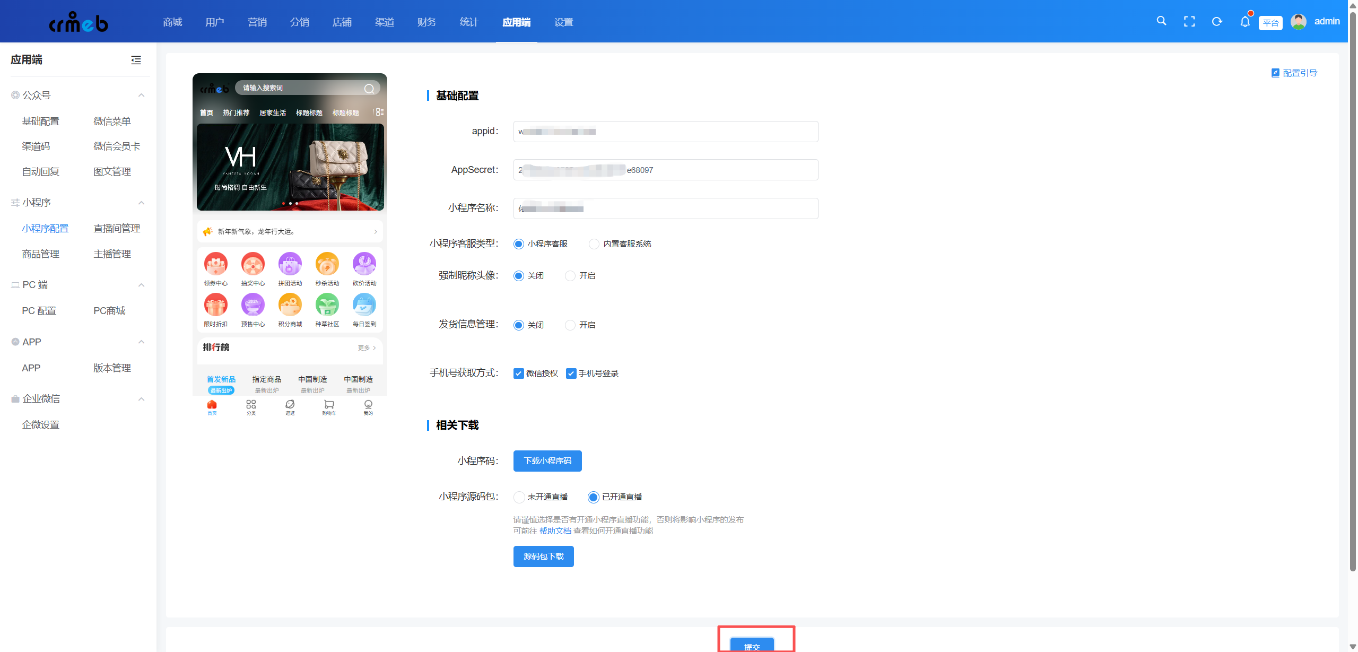Click the 下载小程序码 button
The width and height of the screenshot is (1358, 652).
pos(547,461)
